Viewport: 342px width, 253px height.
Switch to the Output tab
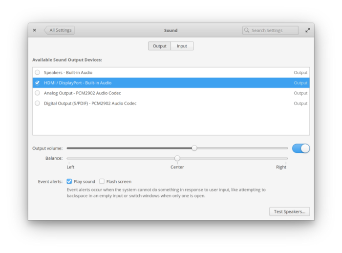tap(159, 46)
